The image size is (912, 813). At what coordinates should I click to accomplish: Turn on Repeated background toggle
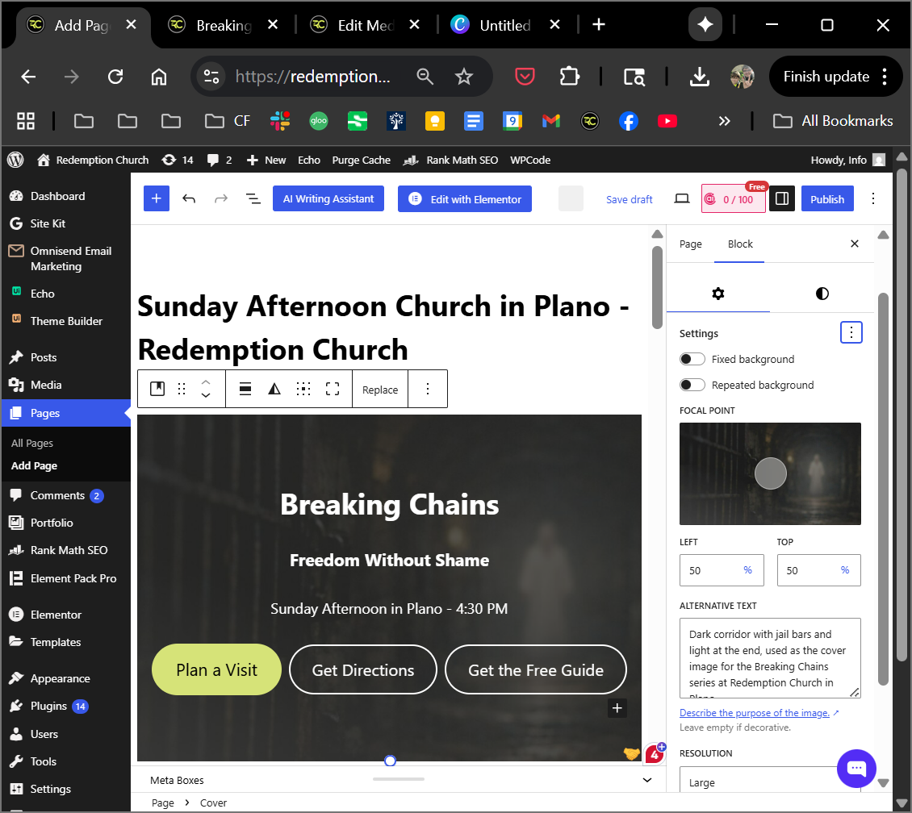pos(692,386)
